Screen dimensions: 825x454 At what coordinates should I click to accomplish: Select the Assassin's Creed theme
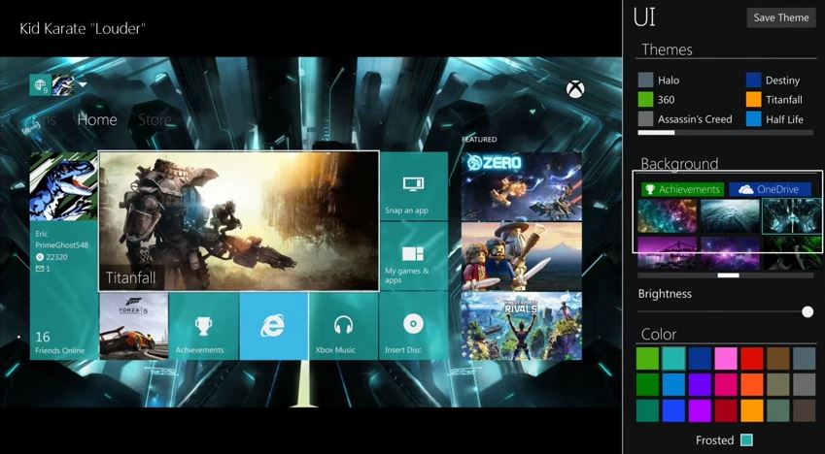point(685,118)
